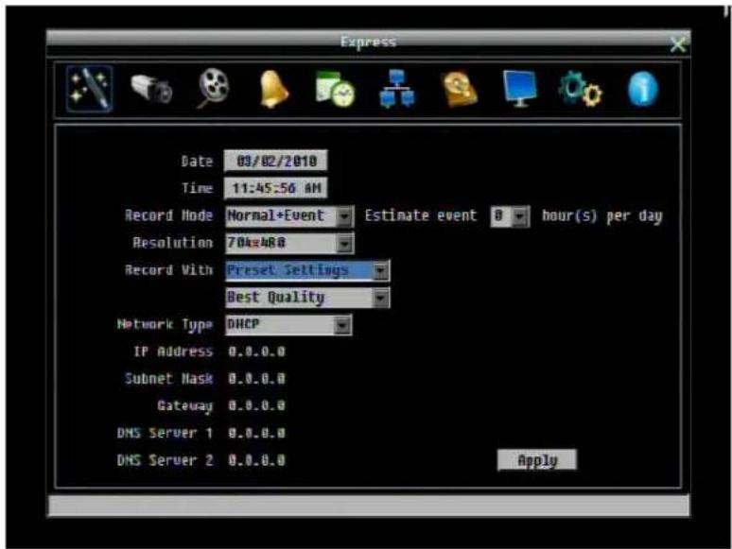This screenshot has width=732, height=549.
Task: Open the Display monitor icon
Action: point(519,89)
